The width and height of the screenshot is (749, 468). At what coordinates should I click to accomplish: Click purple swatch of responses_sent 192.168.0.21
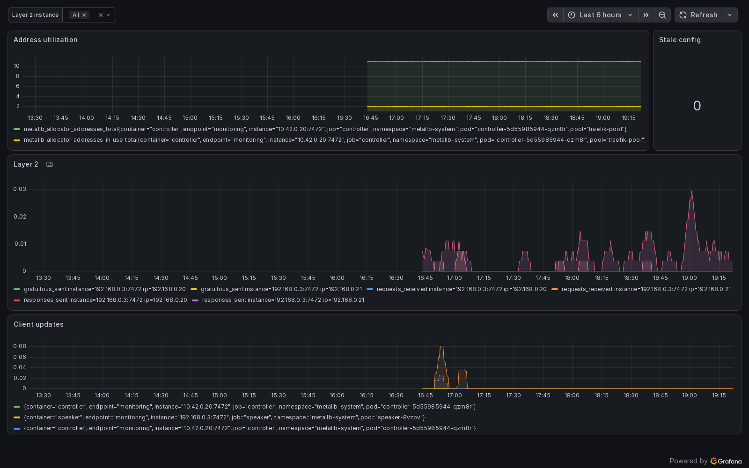coord(195,300)
